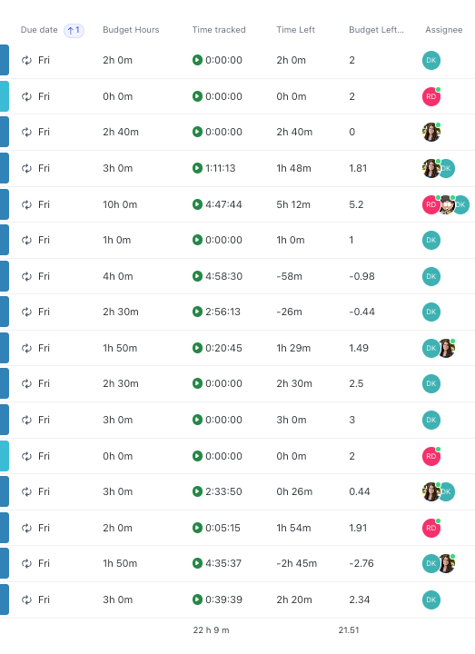
Task: Open the Due date column header
Action: tap(39, 30)
